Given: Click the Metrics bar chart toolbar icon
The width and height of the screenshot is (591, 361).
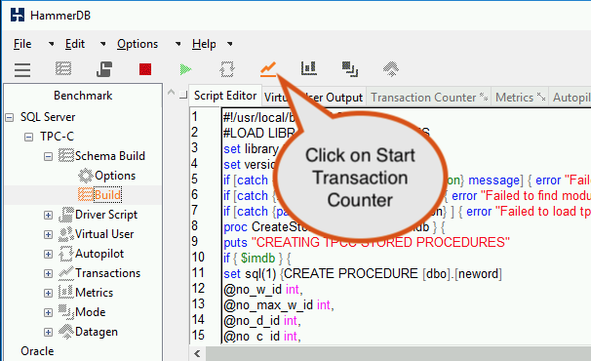Looking at the screenshot, I should 309,68.
